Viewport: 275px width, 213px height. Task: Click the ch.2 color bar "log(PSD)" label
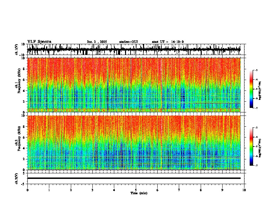[x=260, y=148]
